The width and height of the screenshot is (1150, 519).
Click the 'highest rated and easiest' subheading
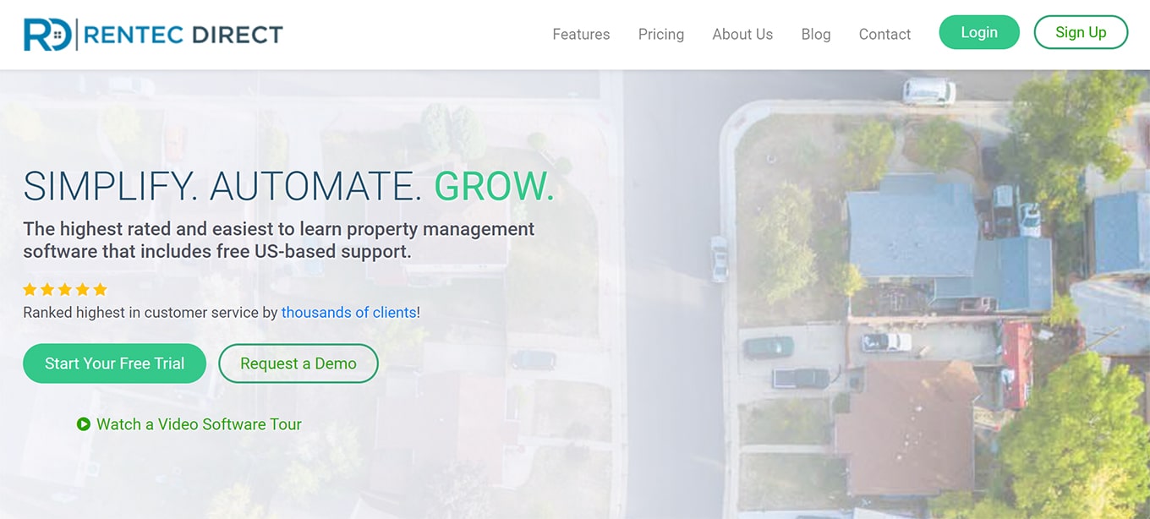(x=279, y=240)
